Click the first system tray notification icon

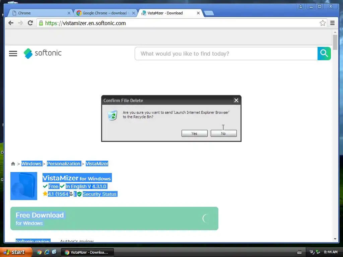(312, 252)
